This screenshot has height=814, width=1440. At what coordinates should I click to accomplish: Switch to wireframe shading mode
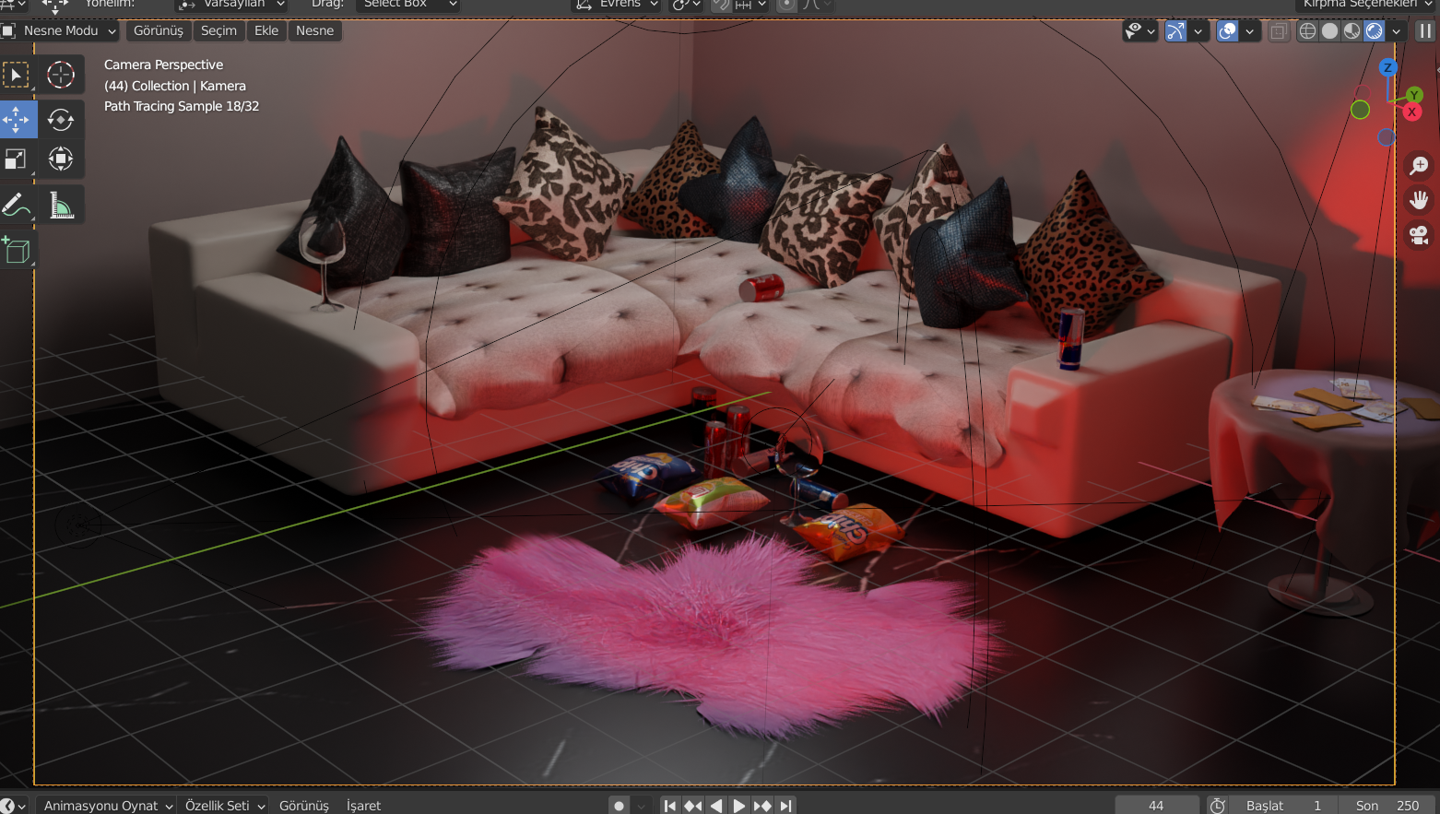[1307, 31]
